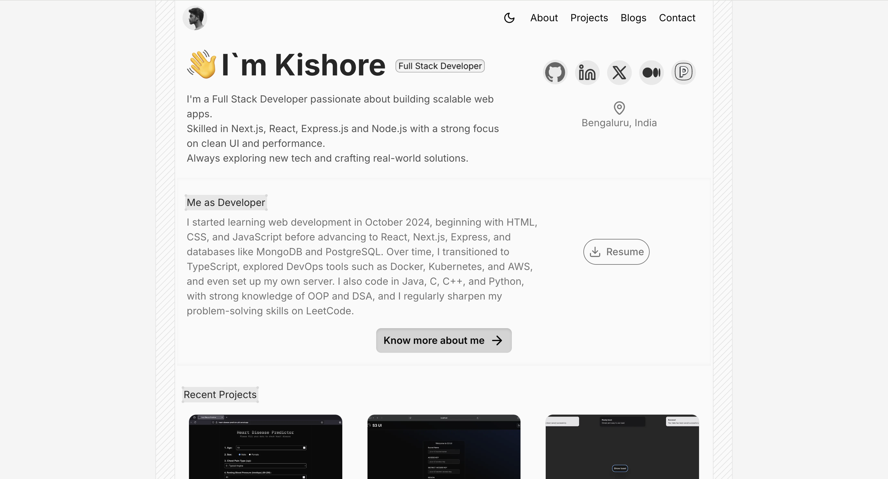Click the download icon inside the Resume button
This screenshot has width=888, height=479.
pos(595,252)
